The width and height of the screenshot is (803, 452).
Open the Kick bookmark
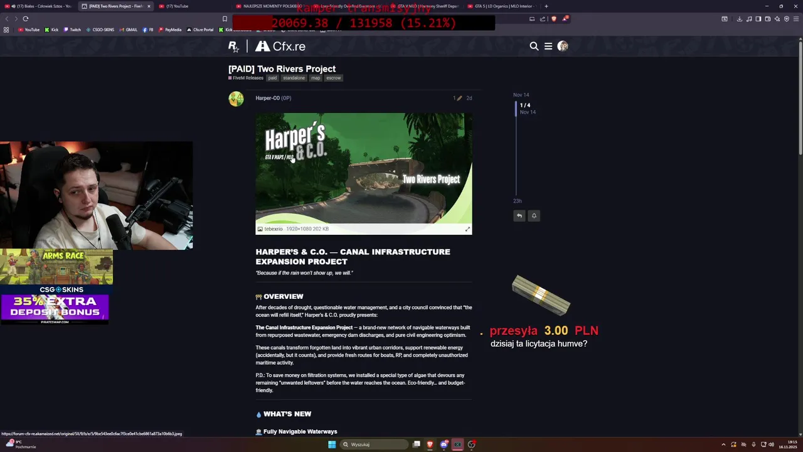(x=51, y=30)
